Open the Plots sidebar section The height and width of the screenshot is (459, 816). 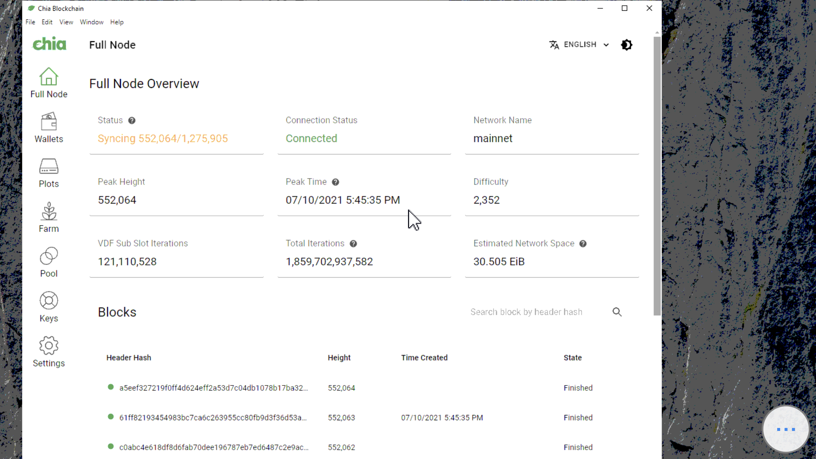point(49,173)
